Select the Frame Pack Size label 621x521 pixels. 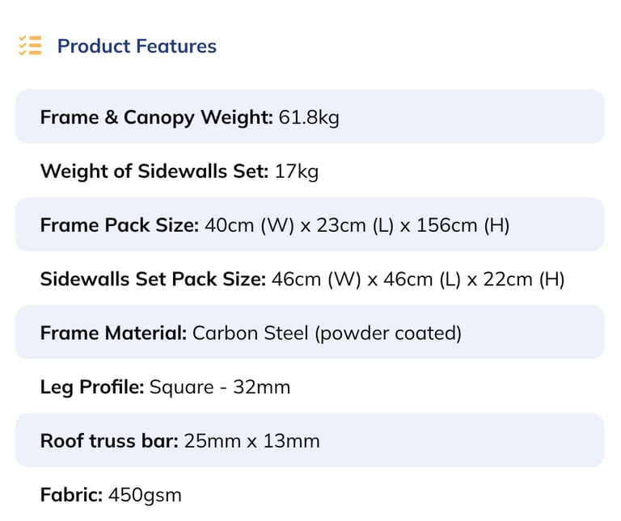click(119, 225)
